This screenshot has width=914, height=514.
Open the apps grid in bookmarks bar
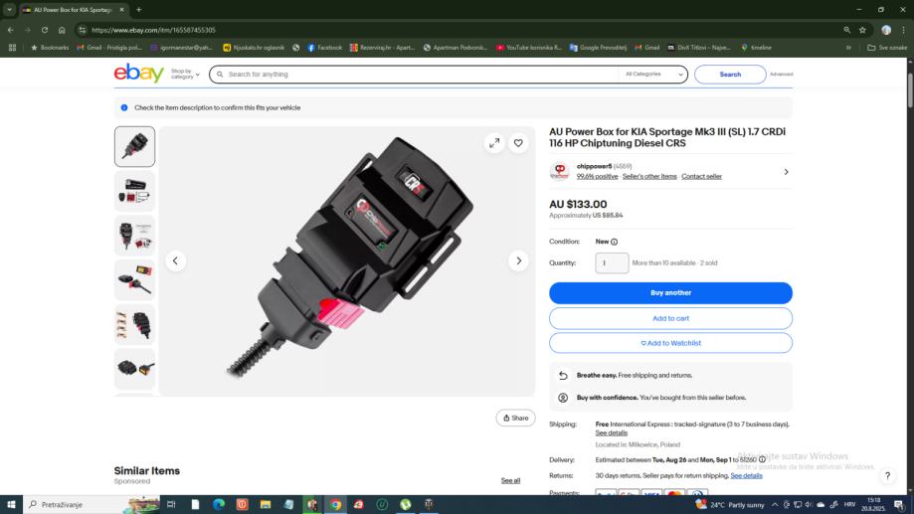(x=12, y=47)
